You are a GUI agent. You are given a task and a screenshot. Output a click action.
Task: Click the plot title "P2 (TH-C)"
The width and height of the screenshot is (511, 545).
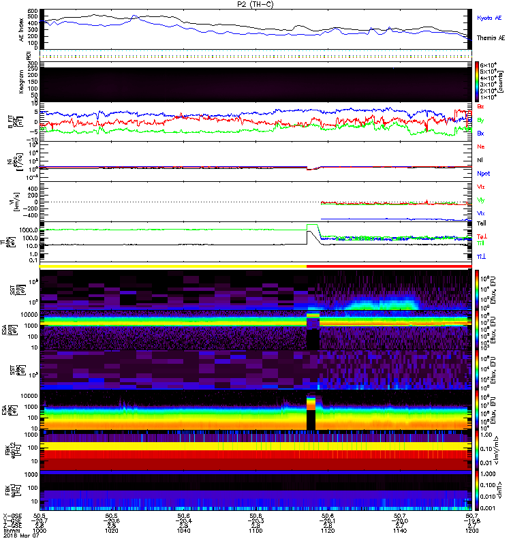pos(255,4)
